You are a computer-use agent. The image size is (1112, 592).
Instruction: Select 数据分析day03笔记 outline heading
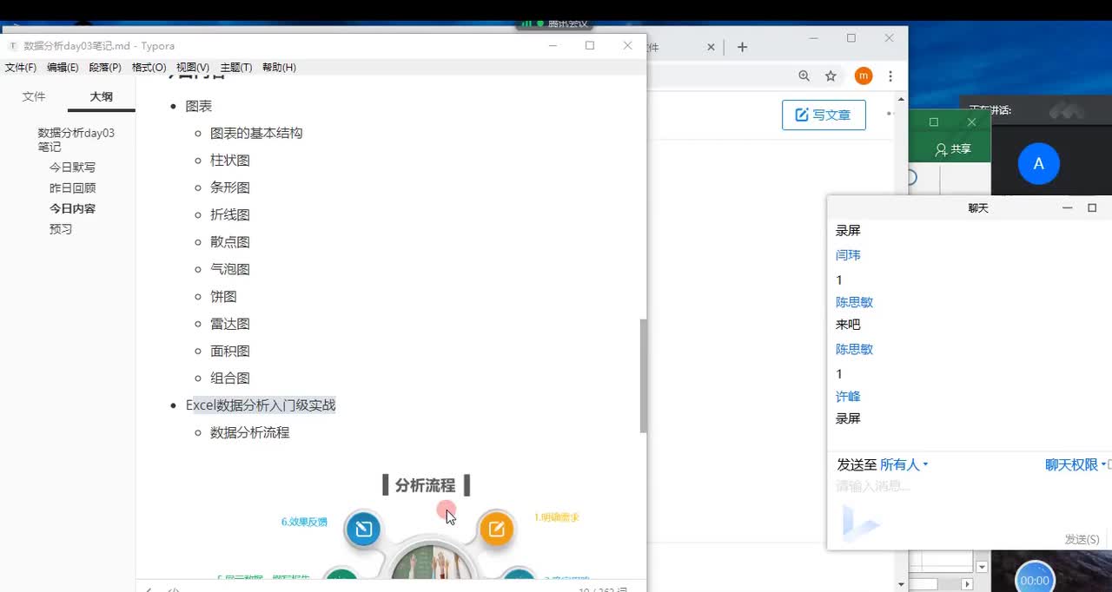(x=76, y=140)
